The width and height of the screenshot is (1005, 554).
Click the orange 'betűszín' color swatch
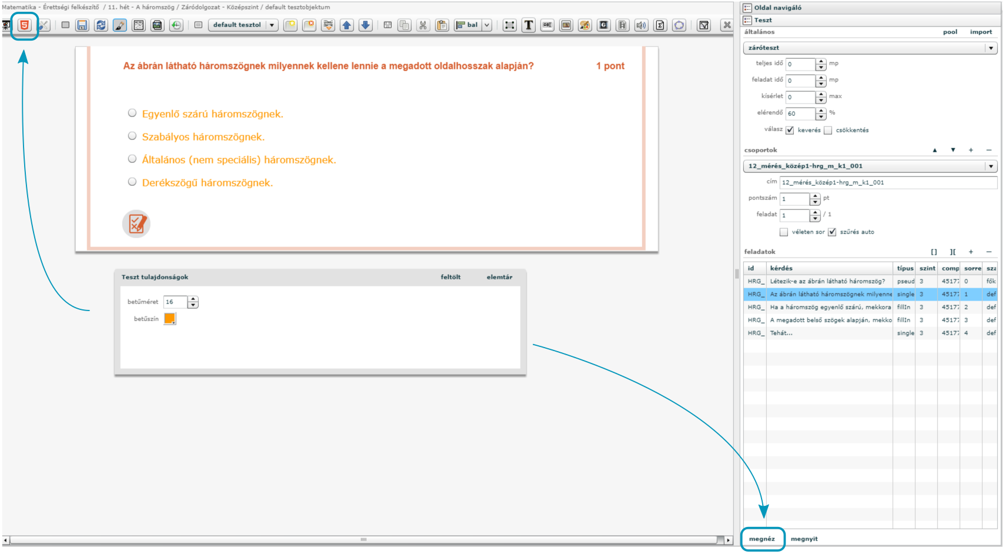click(x=169, y=319)
